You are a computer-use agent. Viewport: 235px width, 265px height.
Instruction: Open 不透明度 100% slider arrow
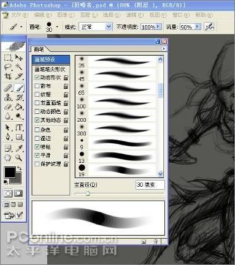158,27
